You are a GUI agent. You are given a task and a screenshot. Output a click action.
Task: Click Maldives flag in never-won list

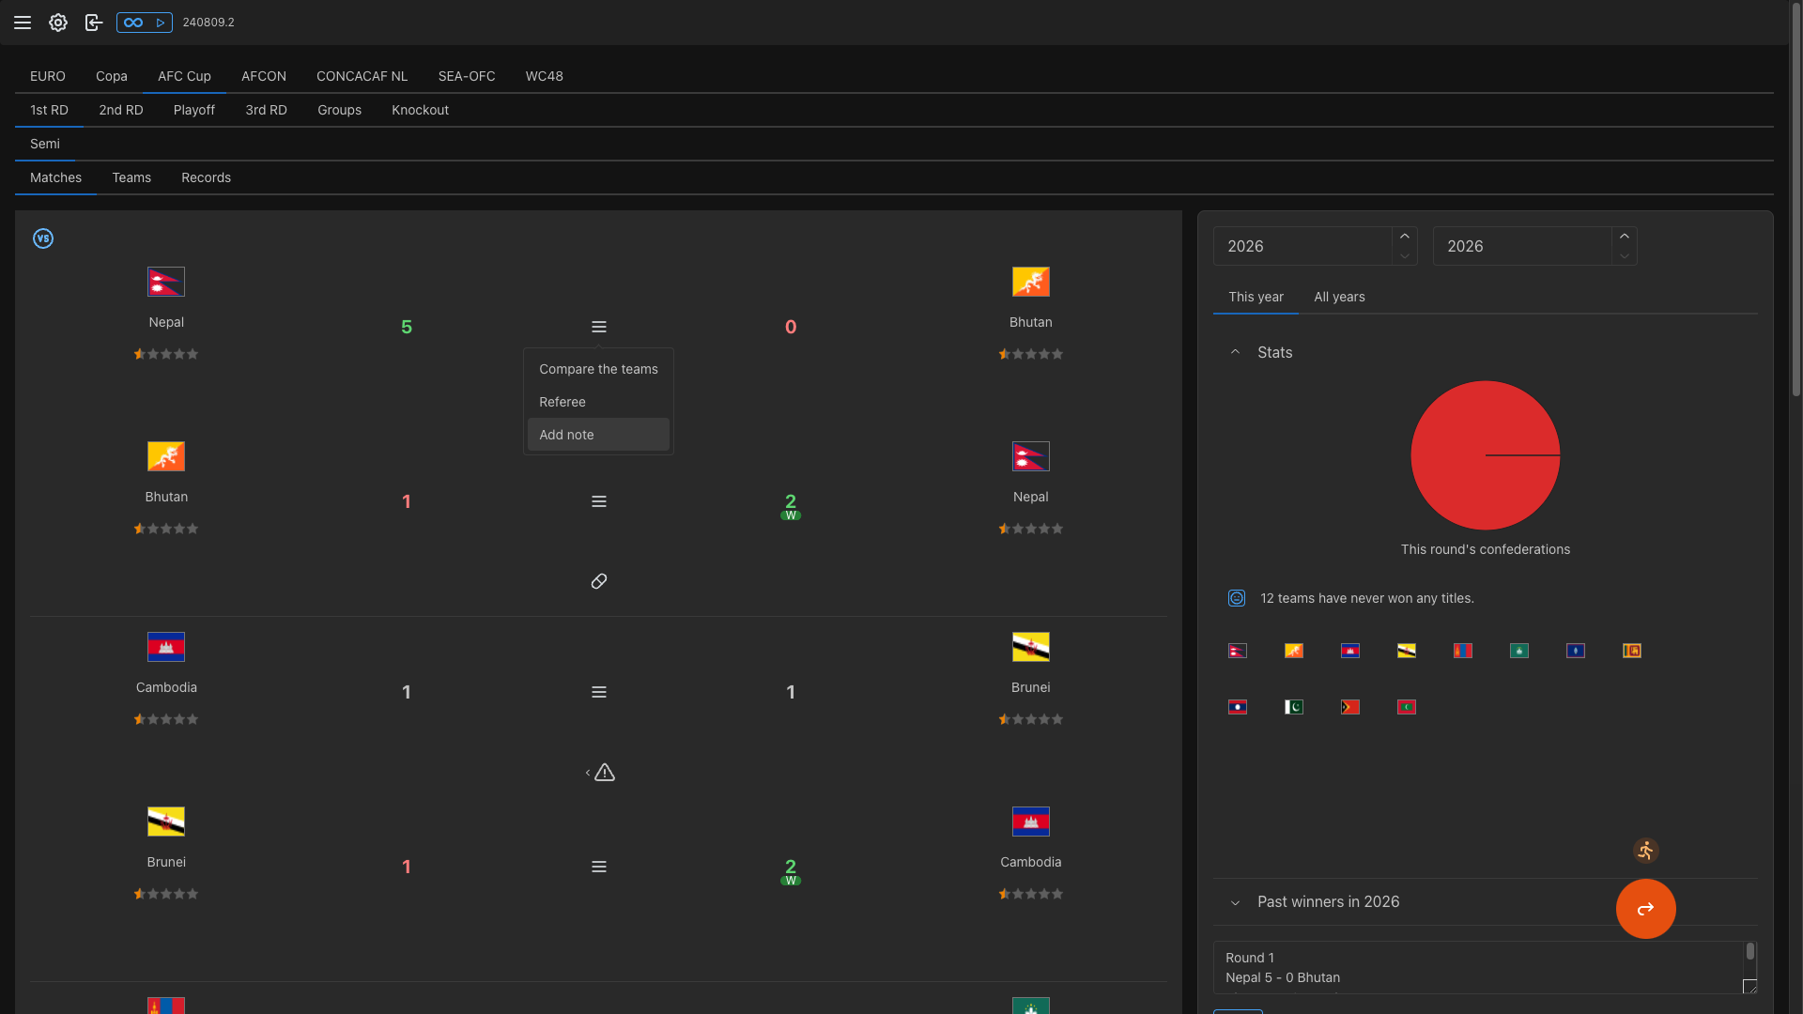1407,707
